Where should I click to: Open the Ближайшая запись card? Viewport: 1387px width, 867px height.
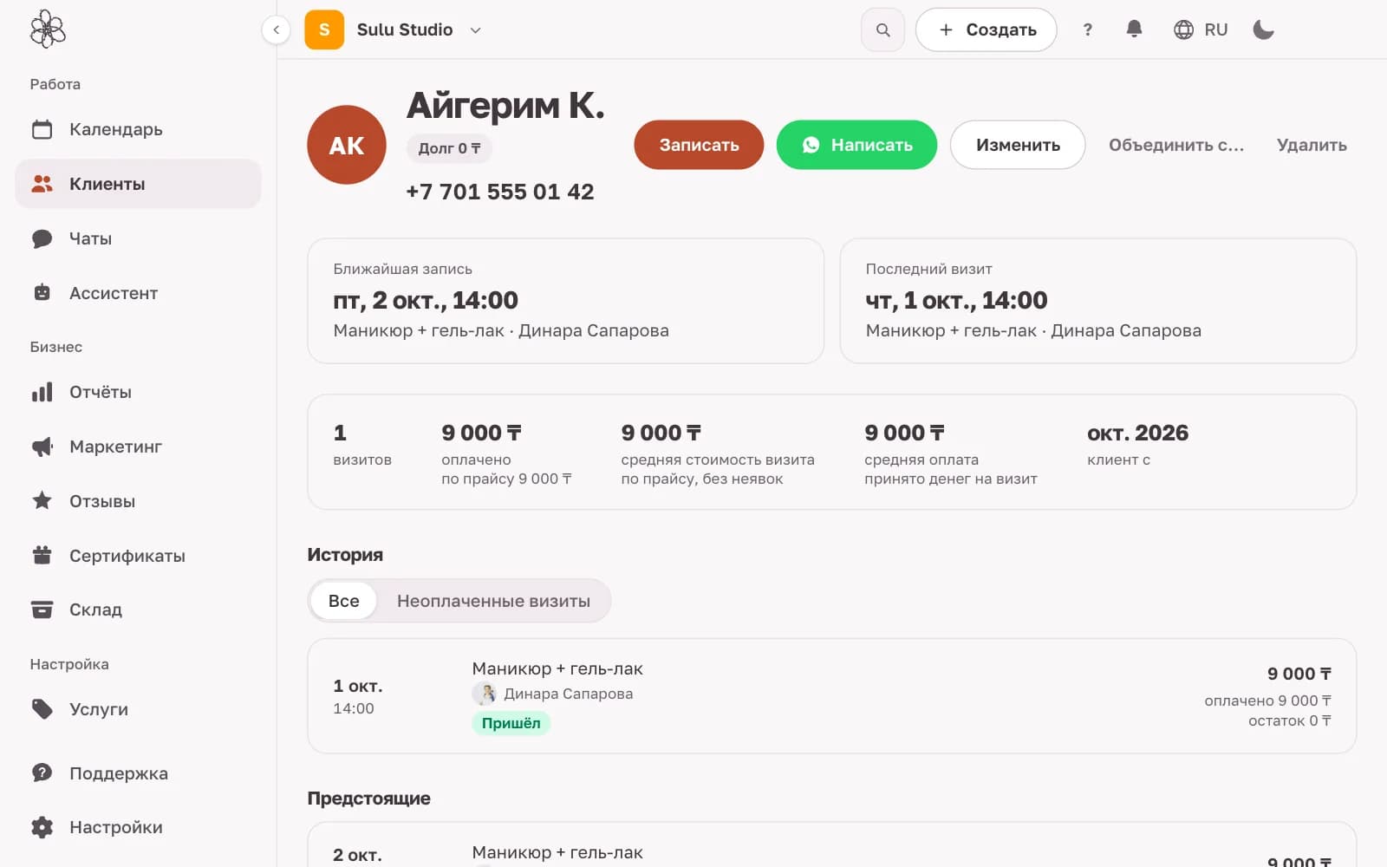(565, 301)
